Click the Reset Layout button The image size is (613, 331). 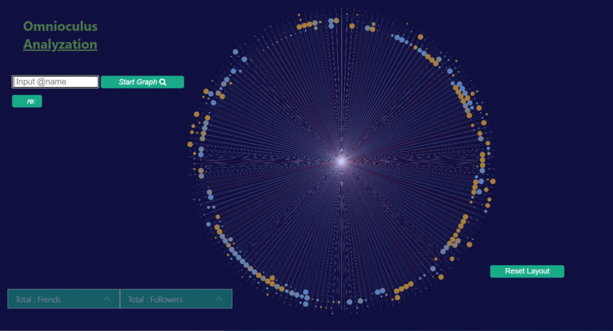[527, 271]
